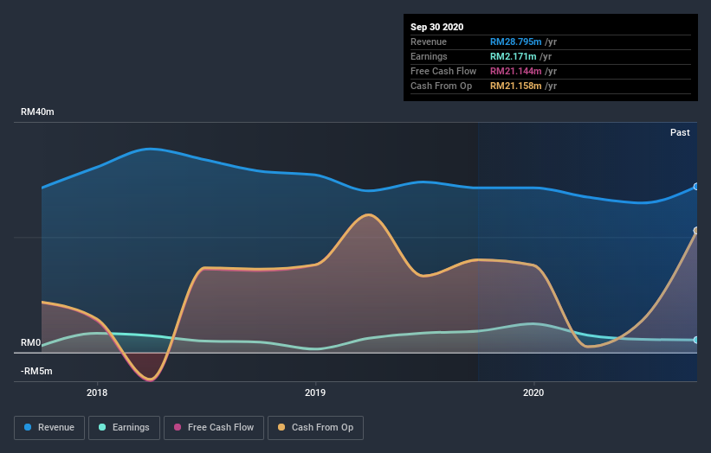Click the -RM5m y-axis label

pos(36,371)
